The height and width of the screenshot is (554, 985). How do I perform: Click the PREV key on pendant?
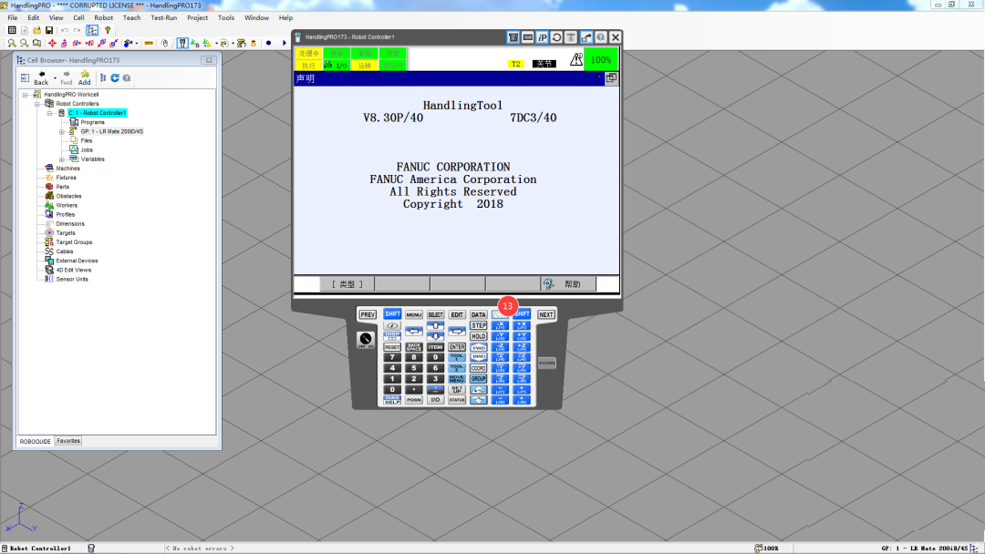[x=368, y=314]
